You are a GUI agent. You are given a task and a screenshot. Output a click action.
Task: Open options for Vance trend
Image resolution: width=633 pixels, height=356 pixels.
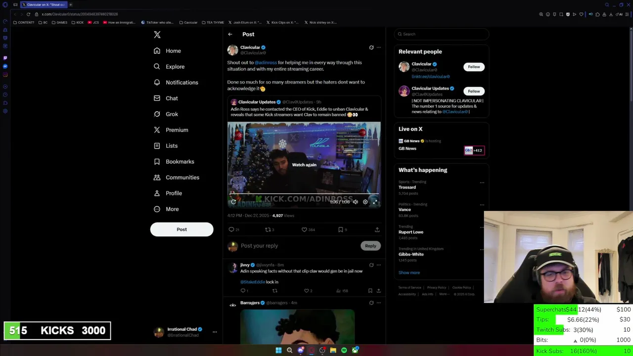[x=482, y=205]
